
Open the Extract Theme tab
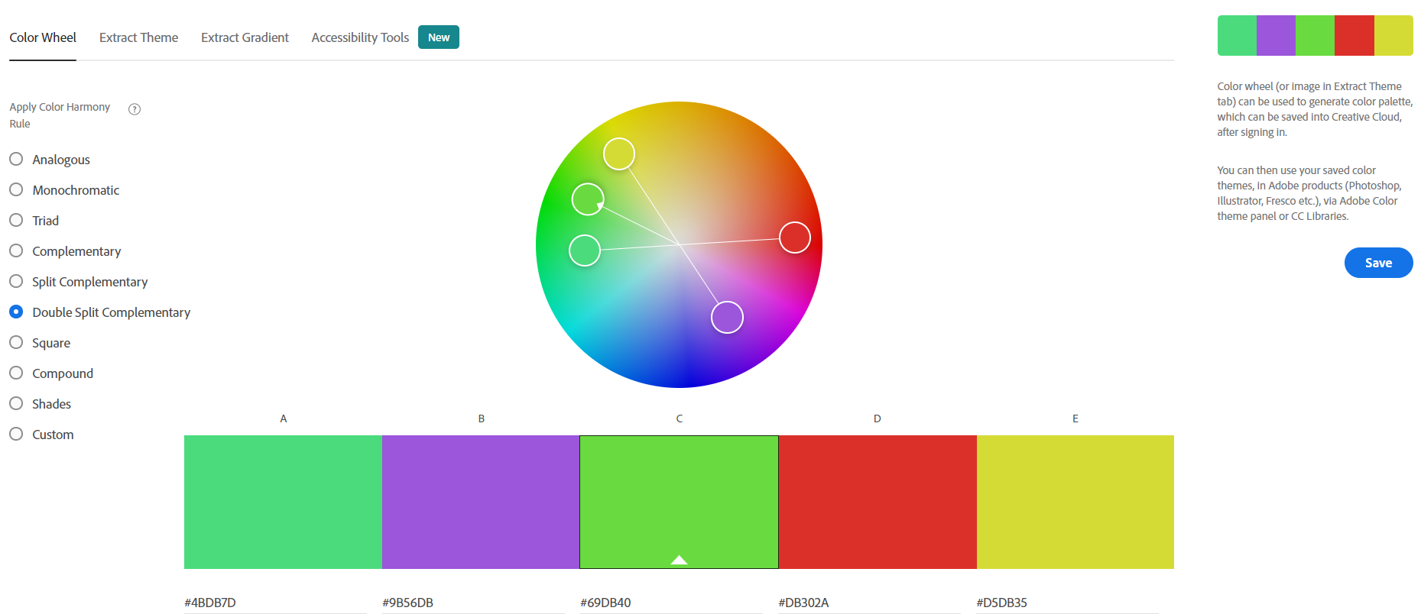138,37
